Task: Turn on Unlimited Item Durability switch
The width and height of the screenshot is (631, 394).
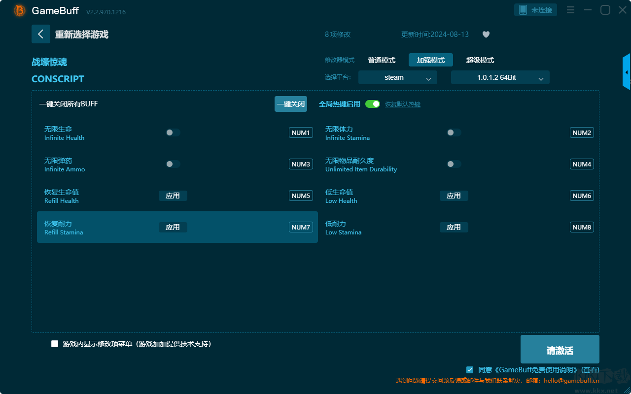Action: [x=454, y=164]
